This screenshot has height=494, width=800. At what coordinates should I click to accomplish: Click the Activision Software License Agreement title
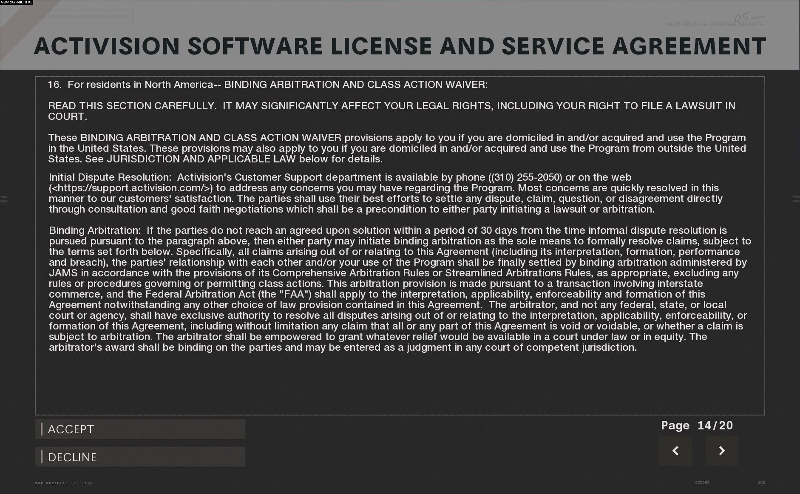click(x=400, y=46)
